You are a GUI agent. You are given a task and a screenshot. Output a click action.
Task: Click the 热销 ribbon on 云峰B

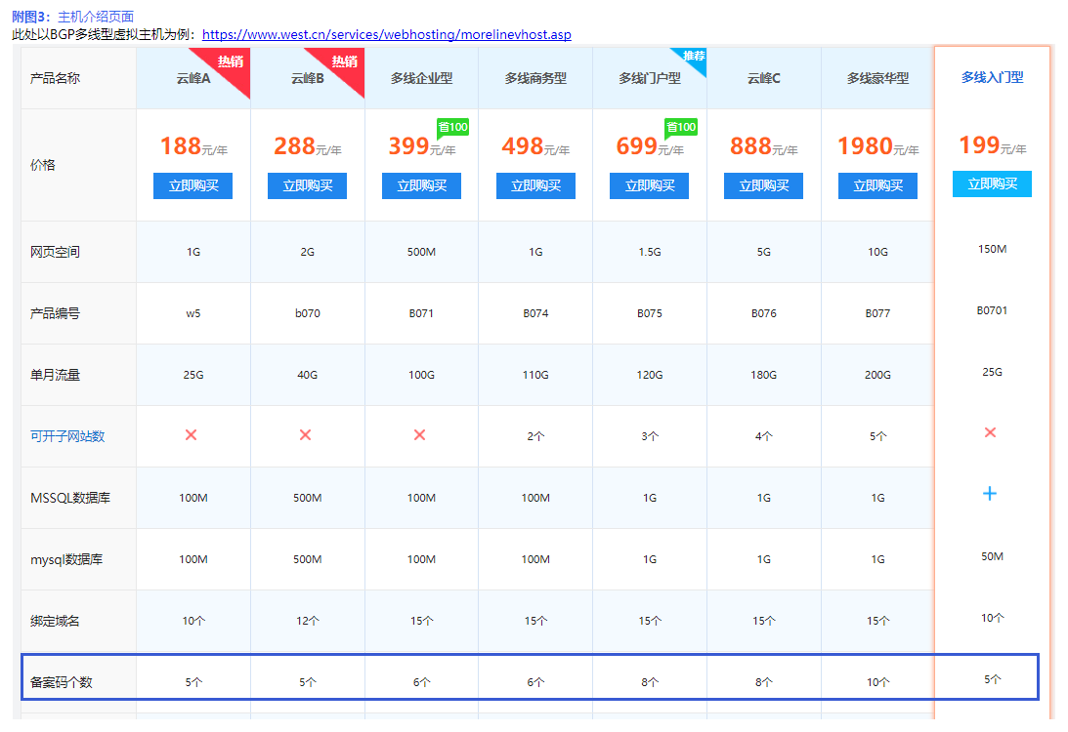coord(345,63)
